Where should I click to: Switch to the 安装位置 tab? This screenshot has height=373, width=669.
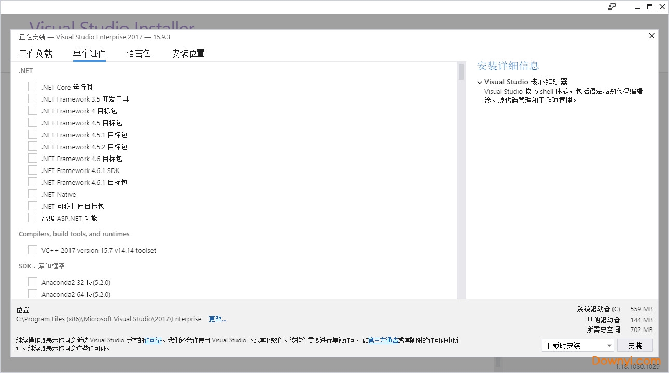tap(188, 53)
